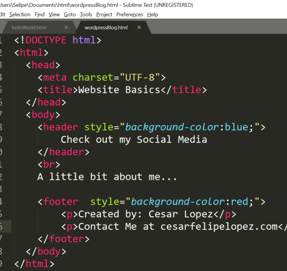
Task: Select the wordpressBlog.html tab
Action: [x=106, y=28]
